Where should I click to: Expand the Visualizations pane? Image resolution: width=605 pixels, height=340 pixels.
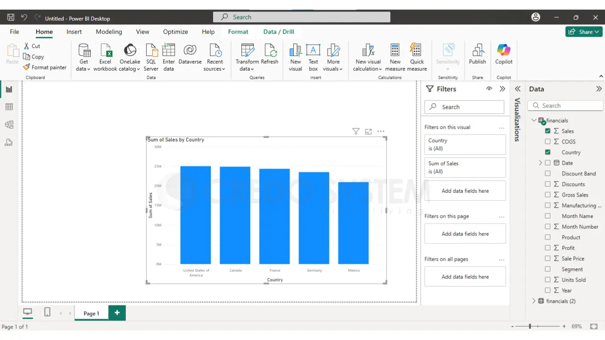pos(518,89)
